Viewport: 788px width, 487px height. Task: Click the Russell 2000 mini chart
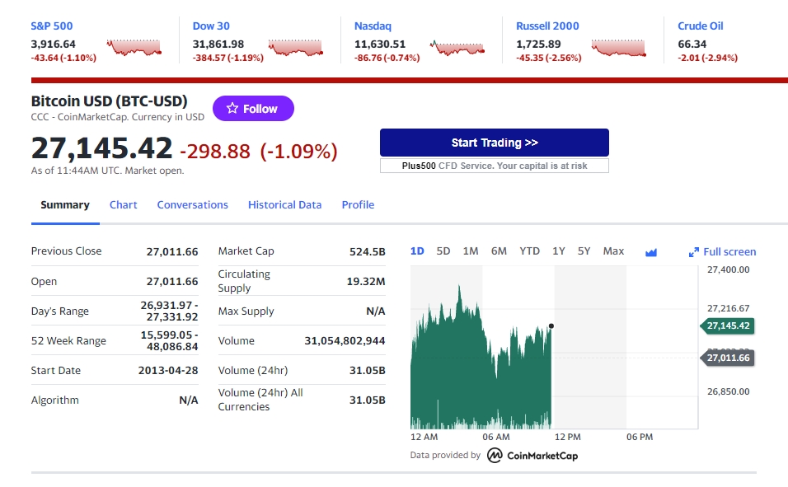[x=619, y=48]
